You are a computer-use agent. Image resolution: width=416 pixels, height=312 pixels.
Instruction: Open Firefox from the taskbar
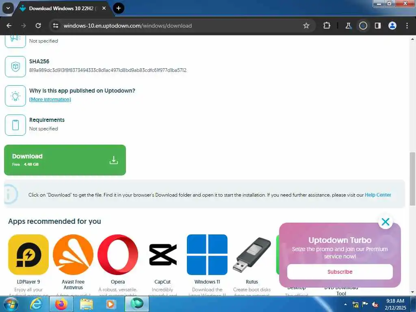pyautogui.click(x=61, y=304)
